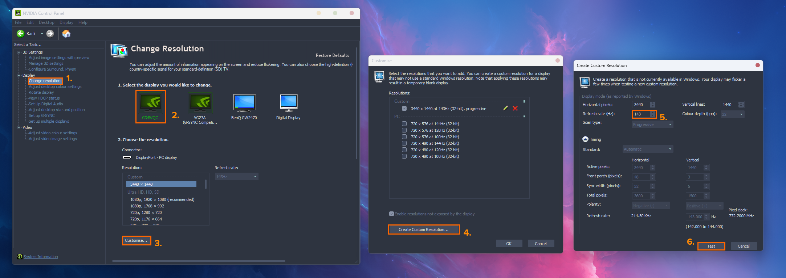Viewport: 786px width, 278px height.
Task: Click Cancel in Create Custom Resolution dialog
Action: (744, 246)
